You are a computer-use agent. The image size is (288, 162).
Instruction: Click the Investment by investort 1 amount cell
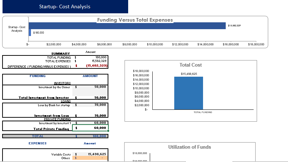coord(92,123)
